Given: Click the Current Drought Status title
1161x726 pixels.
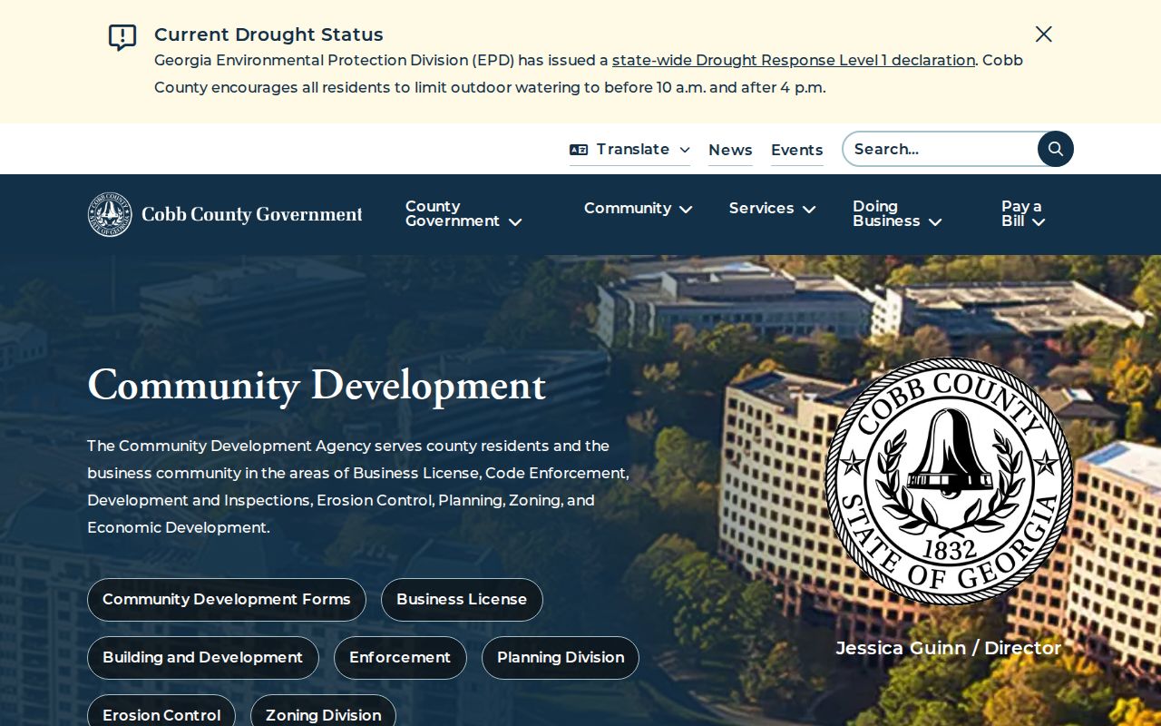Looking at the screenshot, I should tap(268, 34).
